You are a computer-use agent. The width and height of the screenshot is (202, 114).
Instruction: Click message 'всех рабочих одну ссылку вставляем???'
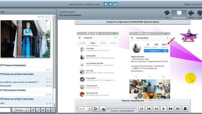[19, 82]
